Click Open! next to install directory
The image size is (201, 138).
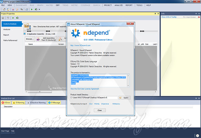click(124, 98)
